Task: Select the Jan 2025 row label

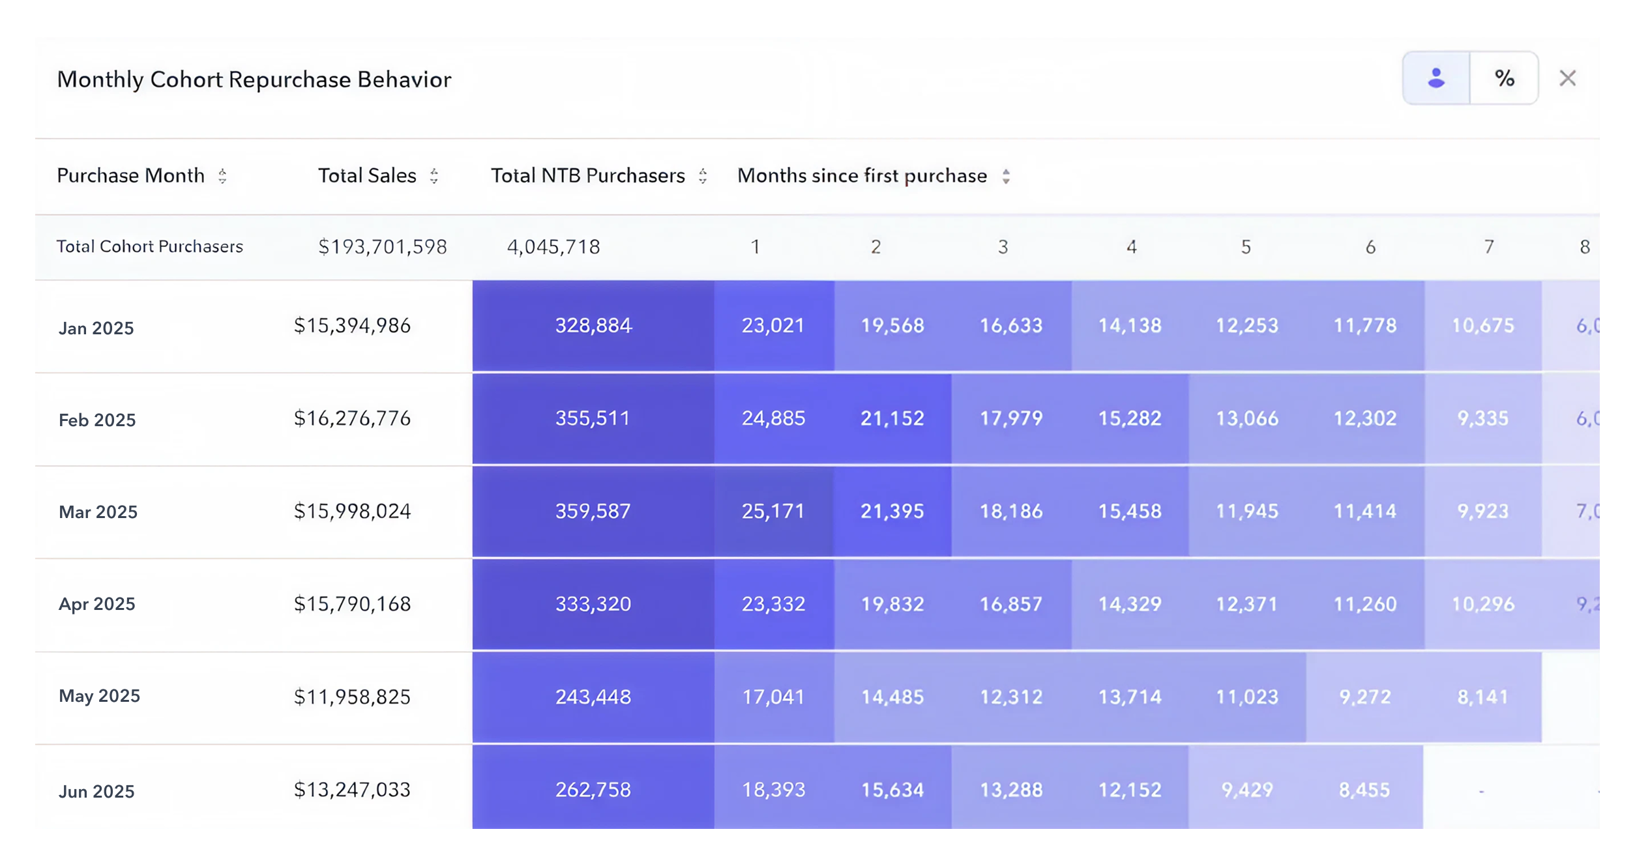Action: 96,328
